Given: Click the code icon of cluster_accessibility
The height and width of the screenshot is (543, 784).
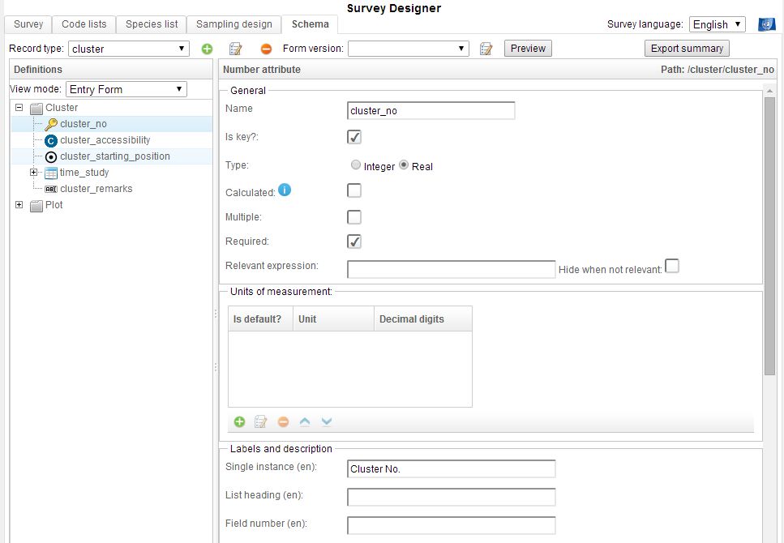Looking at the screenshot, I should pos(51,141).
